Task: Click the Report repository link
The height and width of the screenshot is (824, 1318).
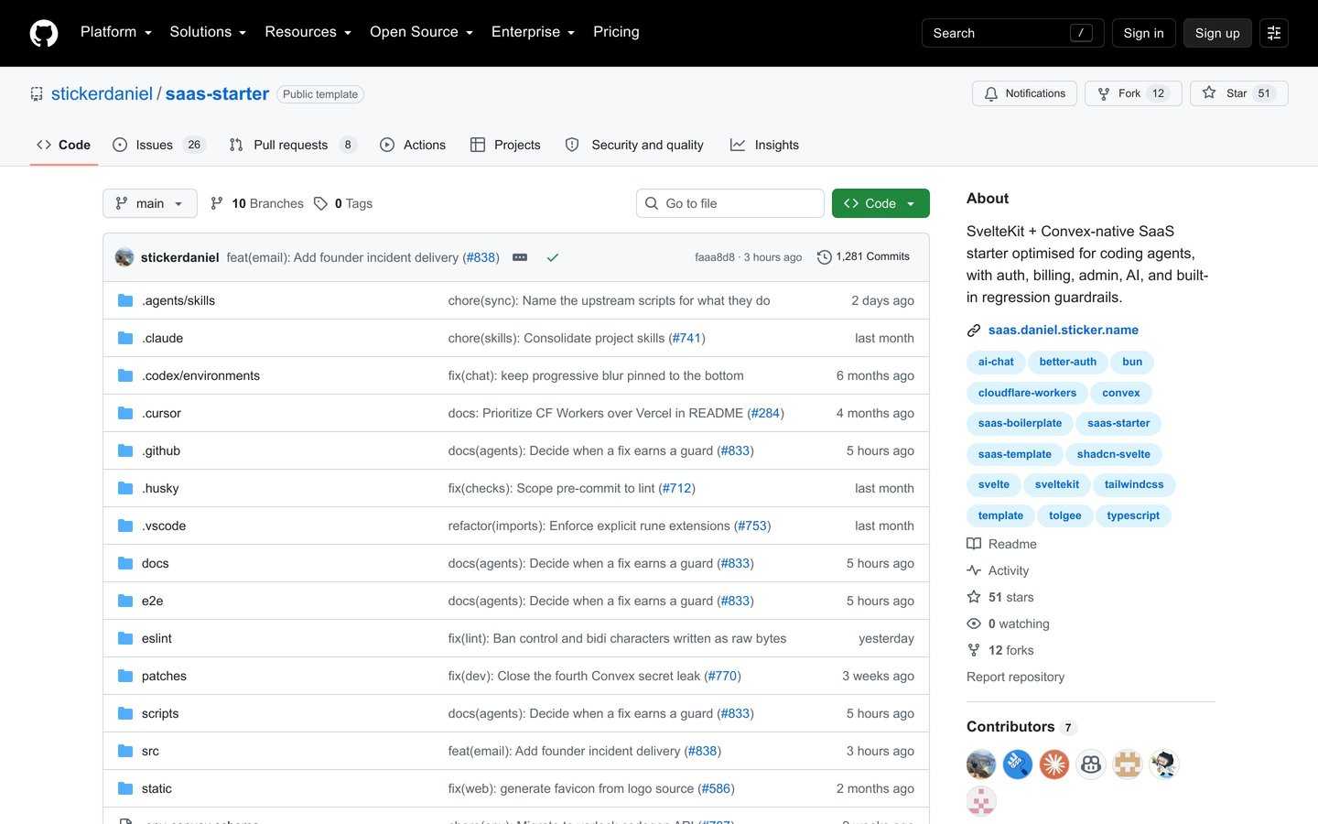Action: click(1015, 677)
